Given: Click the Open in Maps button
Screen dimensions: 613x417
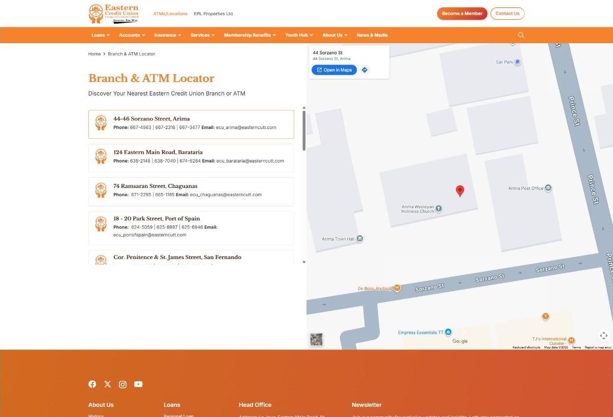Looking at the screenshot, I should (x=334, y=70).
